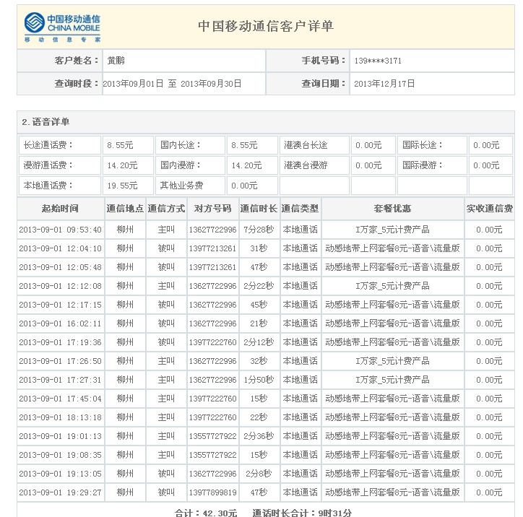
Task: Click phone number 13977899819
Action: tap(212, 492)
